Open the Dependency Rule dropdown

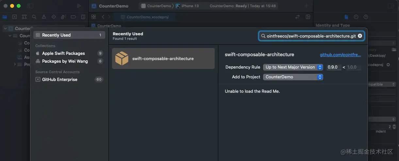coord(293,67)
